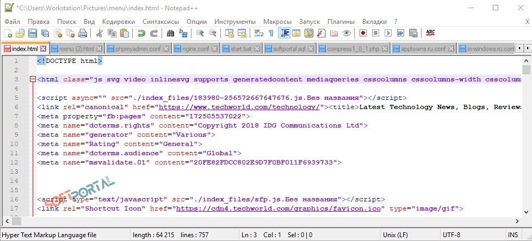This screenshot has width=532, height=241.
Task: Close the menu (2).html tab
Action: point(99,49)
